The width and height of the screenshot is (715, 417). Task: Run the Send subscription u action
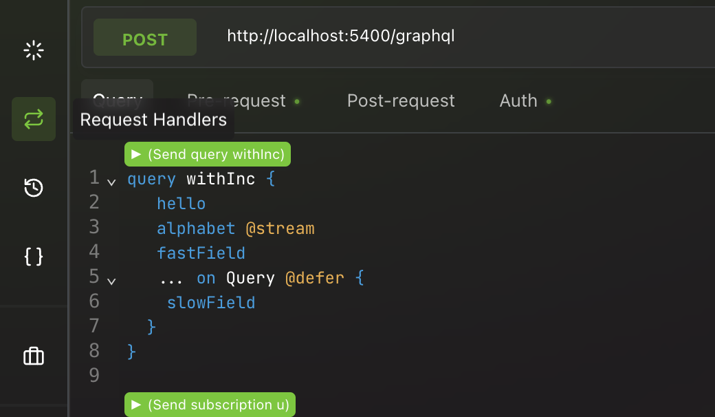pos(210,405)
